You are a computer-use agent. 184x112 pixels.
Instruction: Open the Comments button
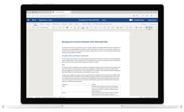click(x=152, y=24)
